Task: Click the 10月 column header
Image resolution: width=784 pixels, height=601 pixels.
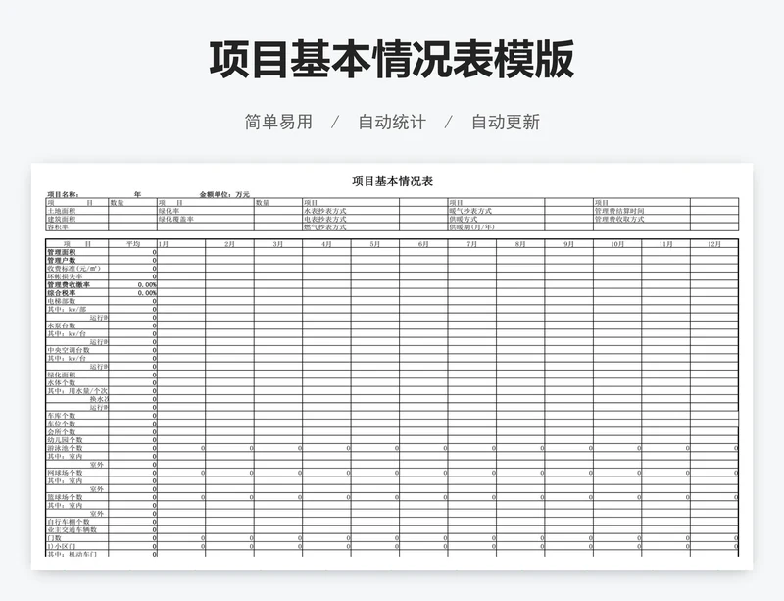Action: click(x=617, y=244)
